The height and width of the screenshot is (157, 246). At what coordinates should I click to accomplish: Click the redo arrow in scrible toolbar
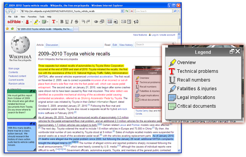[88, 22]
